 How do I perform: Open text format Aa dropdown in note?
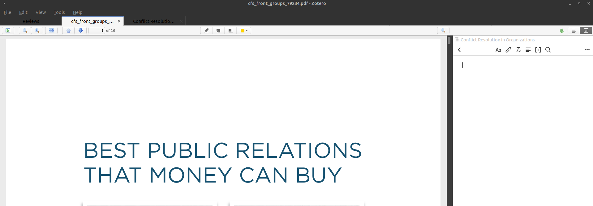click(x=498, y=50)
